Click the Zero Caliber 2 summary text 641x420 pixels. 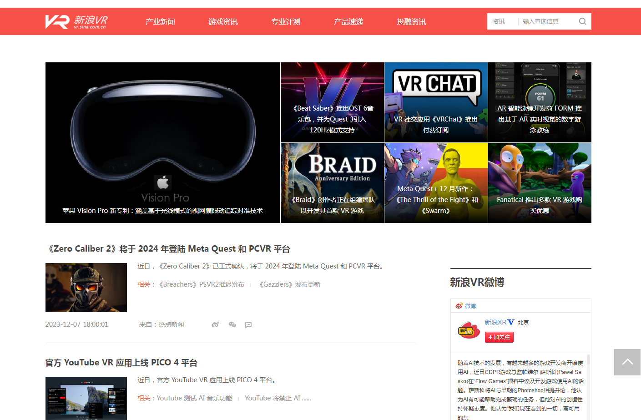tap(262, 266)
